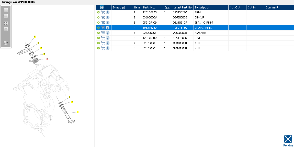Click the four-squares grid view icon
Screen dimensions: 294x147
[x=6, y=23]
